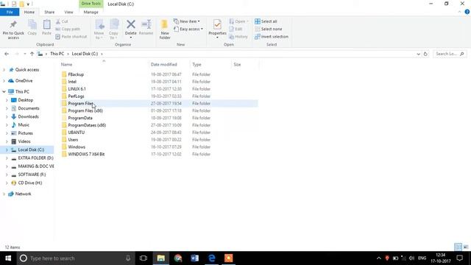The height and width of the screenshot is (265, 471).
Task: Click the Search Local Disk field
Action: pos(450,54)
